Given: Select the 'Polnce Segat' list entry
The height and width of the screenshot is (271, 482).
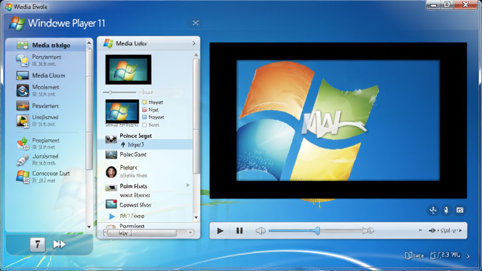Looking at the screenshot, I should click(x=136, y=135).
